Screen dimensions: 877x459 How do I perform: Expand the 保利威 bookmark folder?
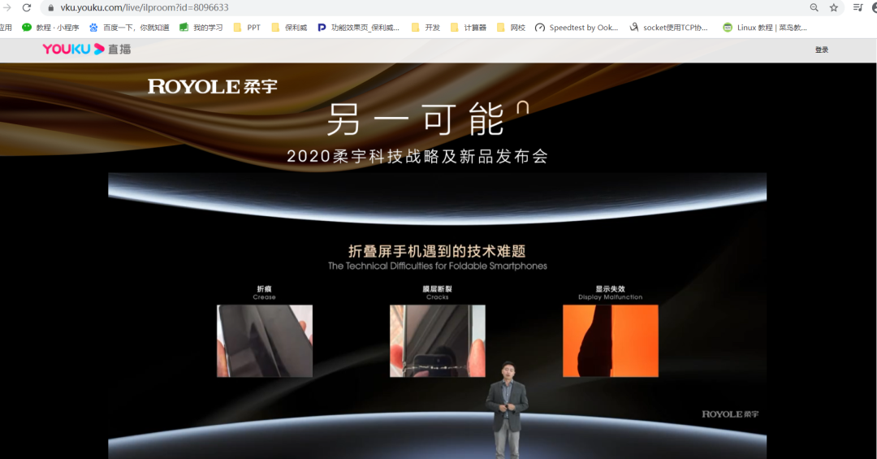(x=289, y=28)
